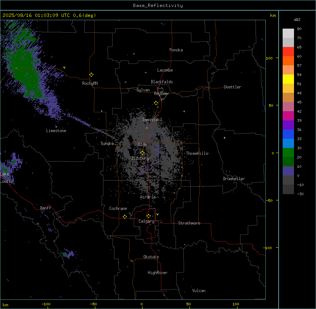Click the RockyMH label

(x=90, y=83)
